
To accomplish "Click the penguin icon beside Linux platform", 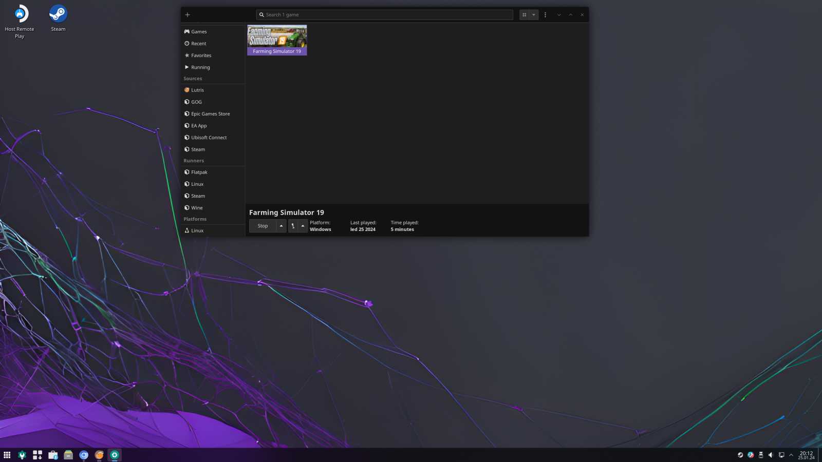I will click(x=187, y=230).
